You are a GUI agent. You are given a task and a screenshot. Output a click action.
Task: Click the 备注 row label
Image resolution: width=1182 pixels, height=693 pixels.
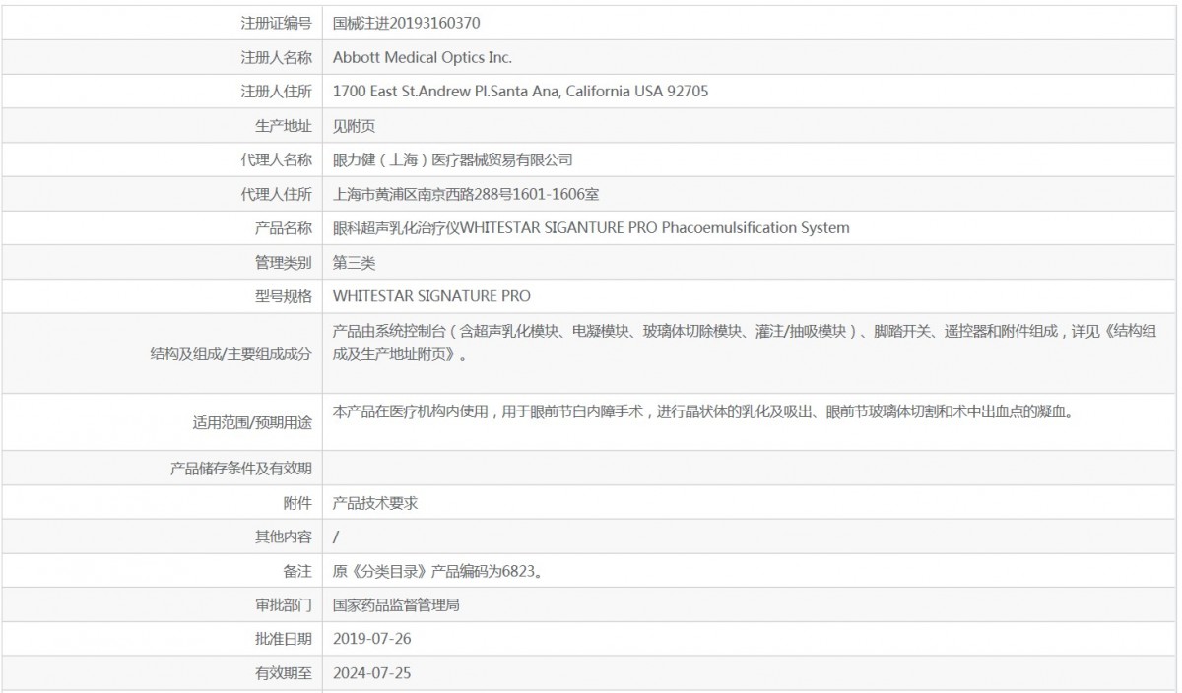point(297,571)
